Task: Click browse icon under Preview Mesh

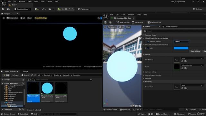Action: [x=185, y=88]
